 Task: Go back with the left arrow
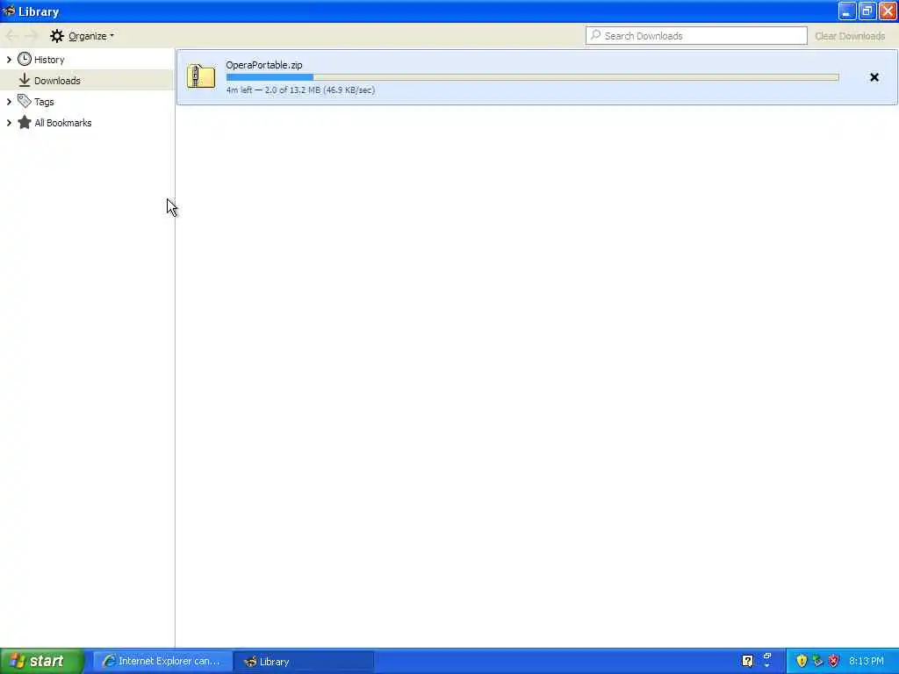11,36
